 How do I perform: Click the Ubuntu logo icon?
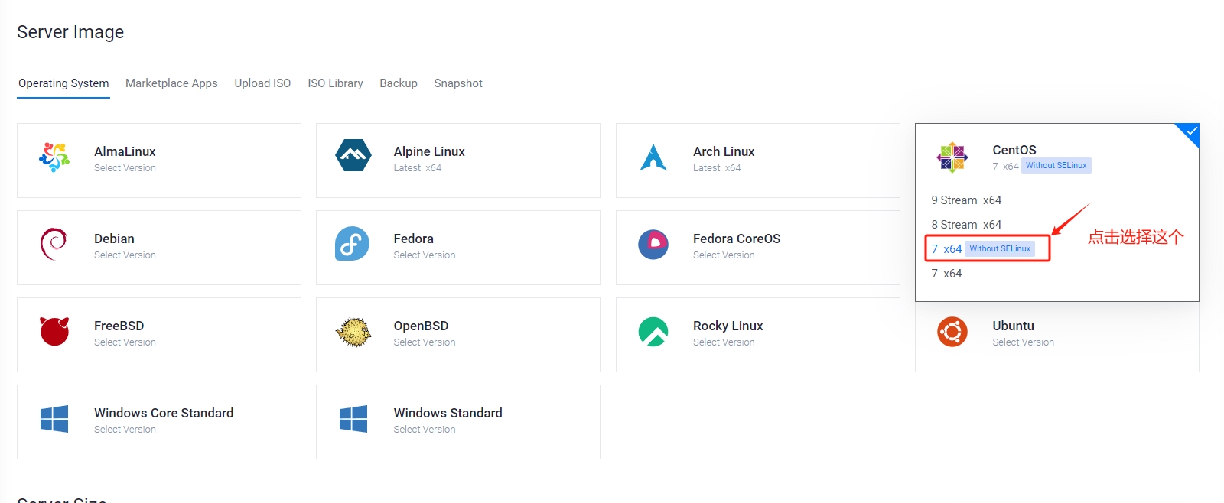952,332
